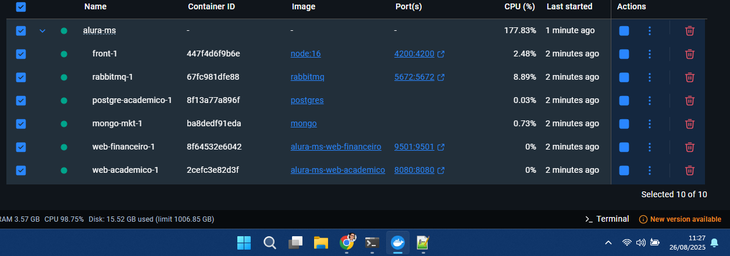Open port 5672:5672 in browser
This screenshot has width=730, height=256.
click(419, 77)
